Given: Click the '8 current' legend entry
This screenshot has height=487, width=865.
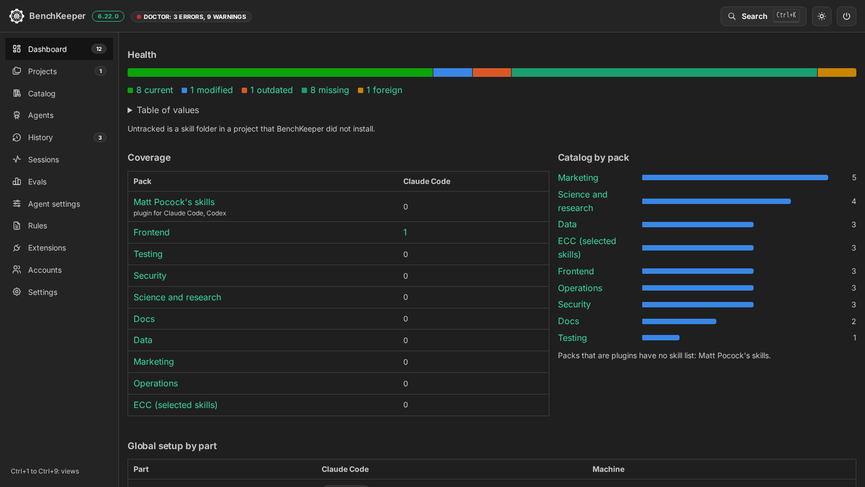Looking at the screenshot, I should click(150, 90).
